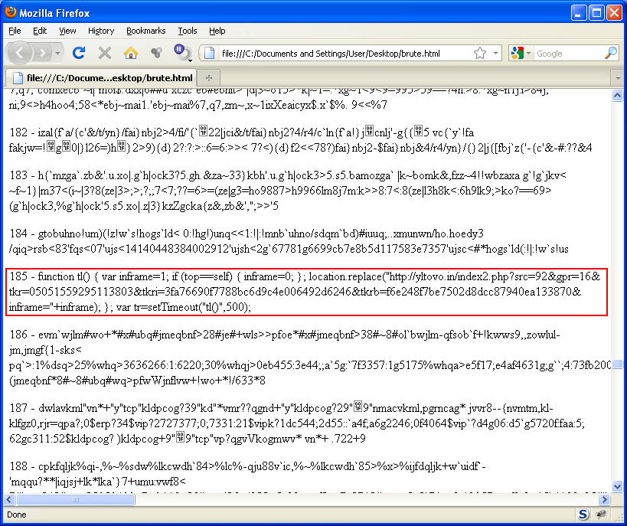Screen dimensions: 627x526
Task: Expand the address bar history dropdown
Action: point(495,54)
